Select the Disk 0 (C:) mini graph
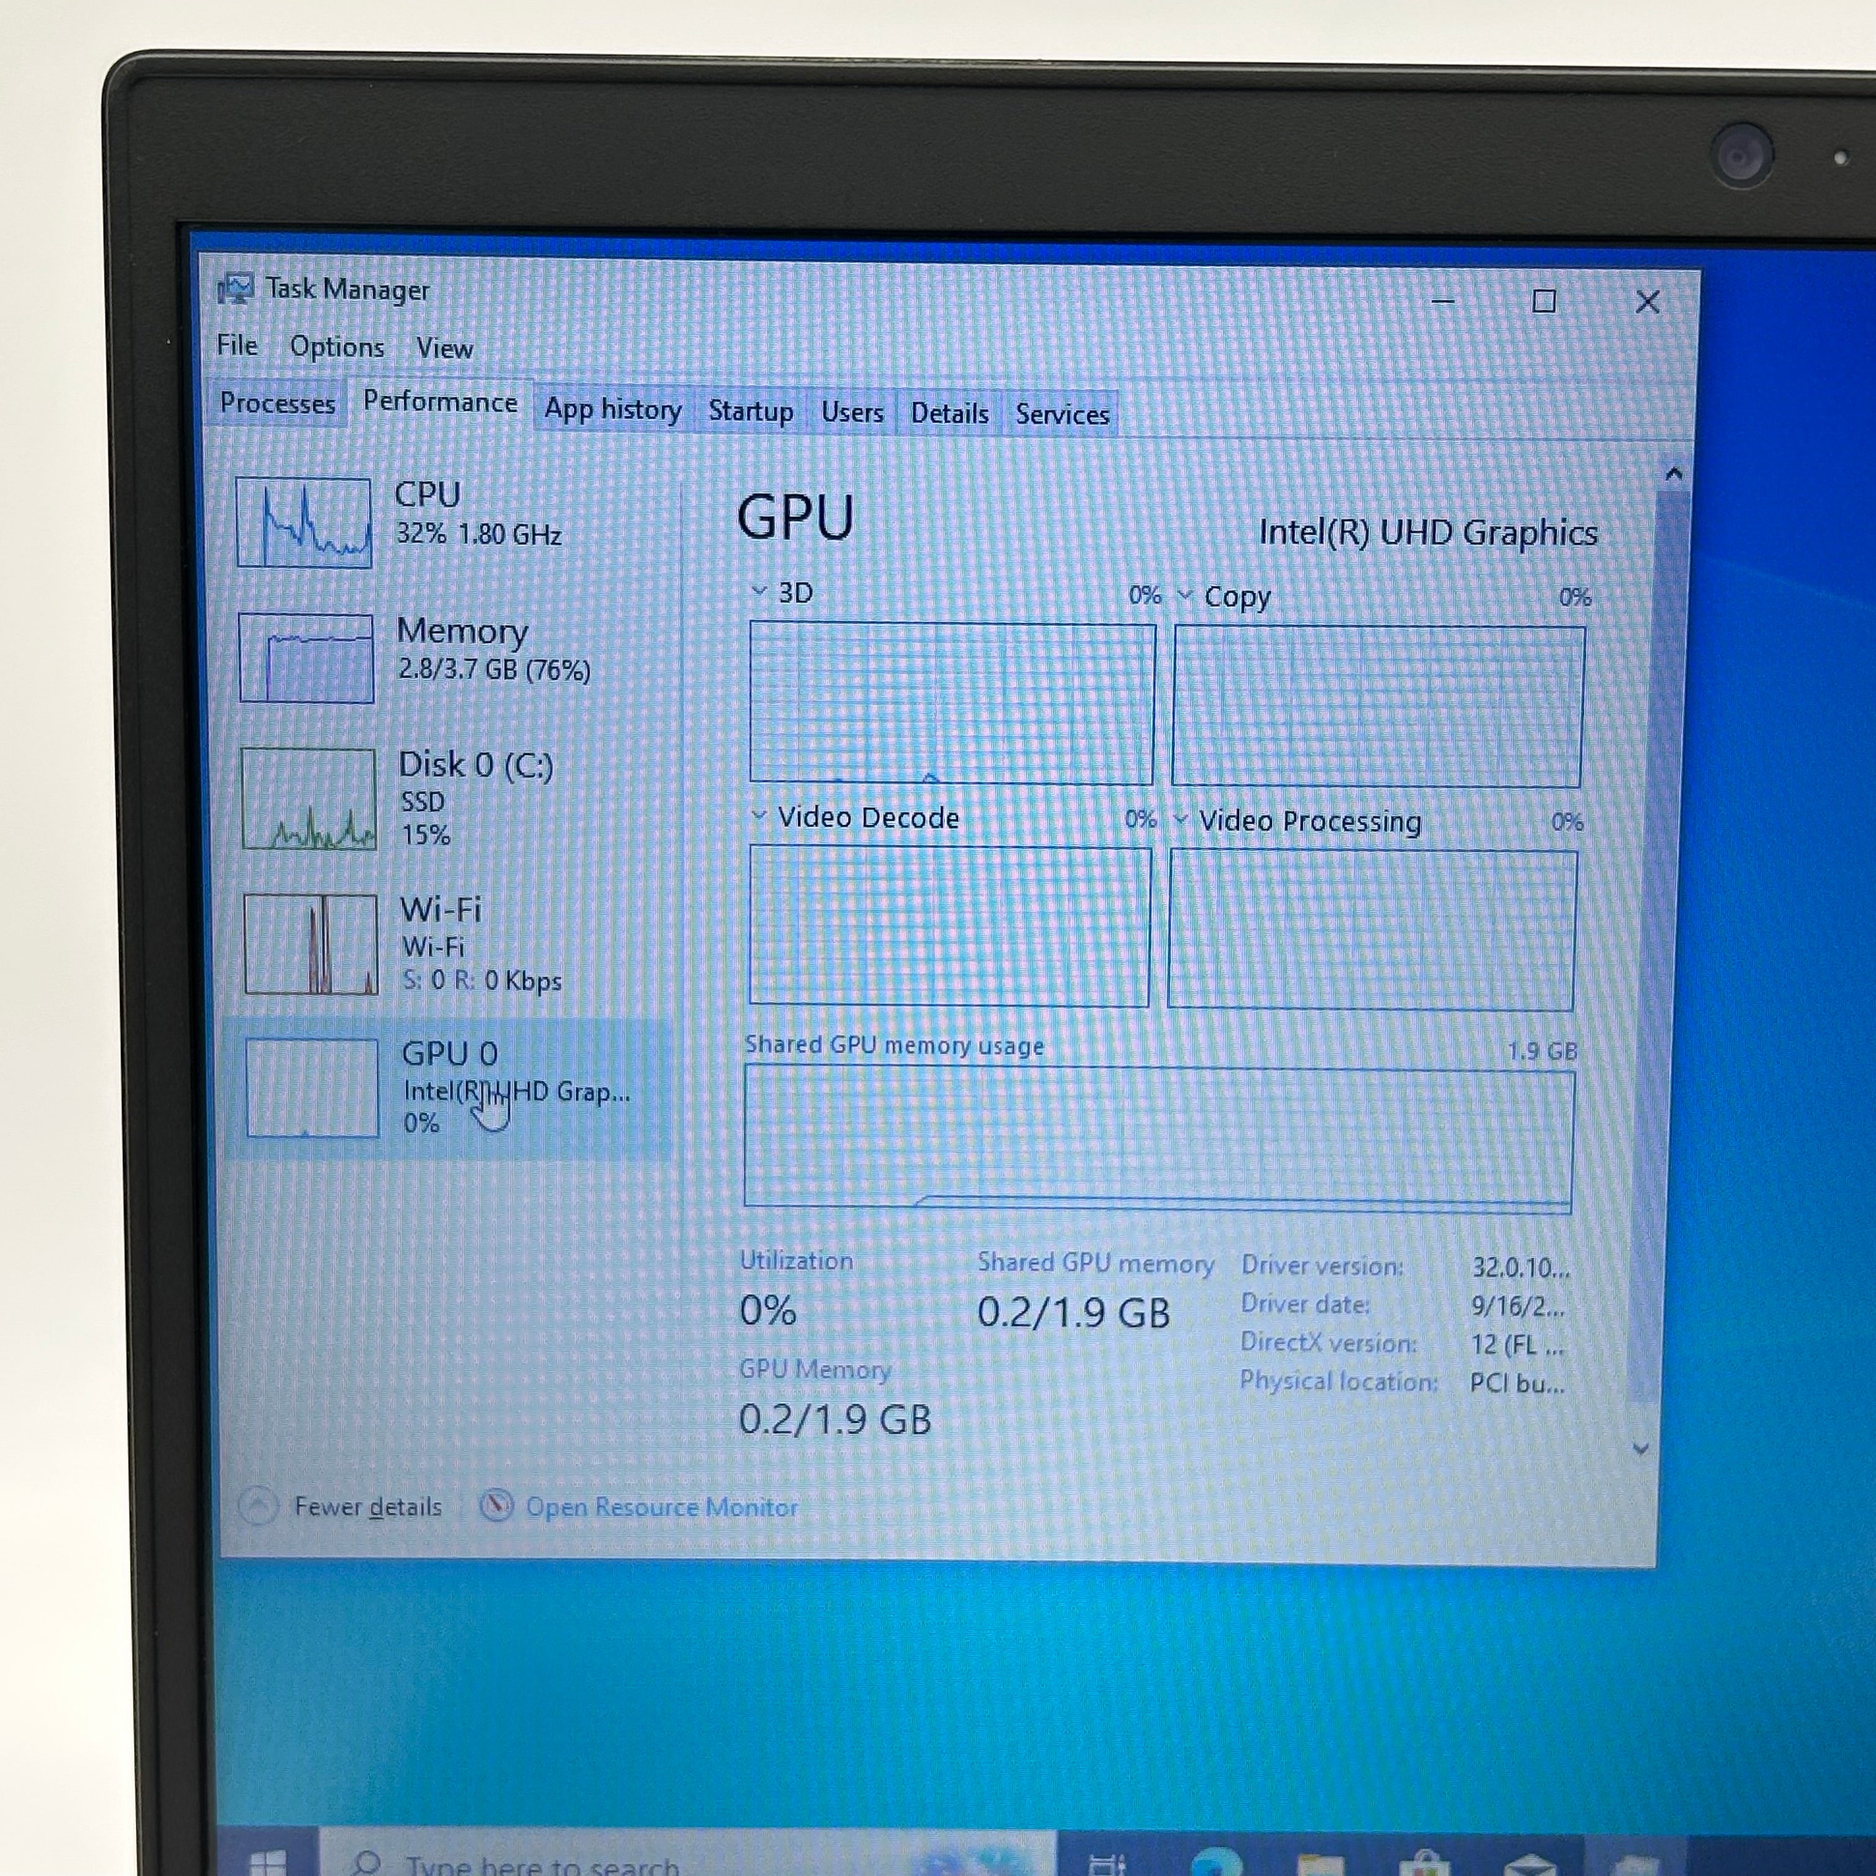Screen dimensions: 1876x1876 click(x=308, y=799)
